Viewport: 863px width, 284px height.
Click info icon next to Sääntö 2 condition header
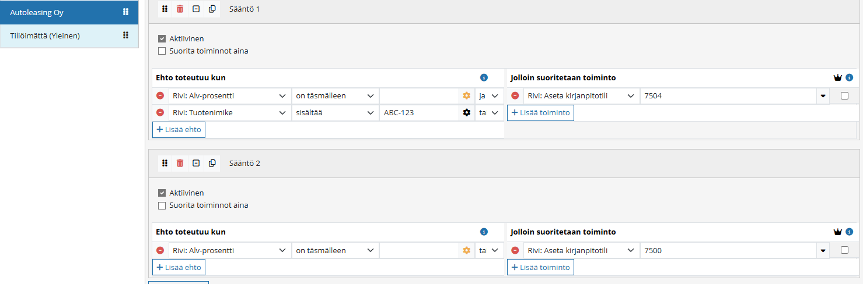coord(483,232)
